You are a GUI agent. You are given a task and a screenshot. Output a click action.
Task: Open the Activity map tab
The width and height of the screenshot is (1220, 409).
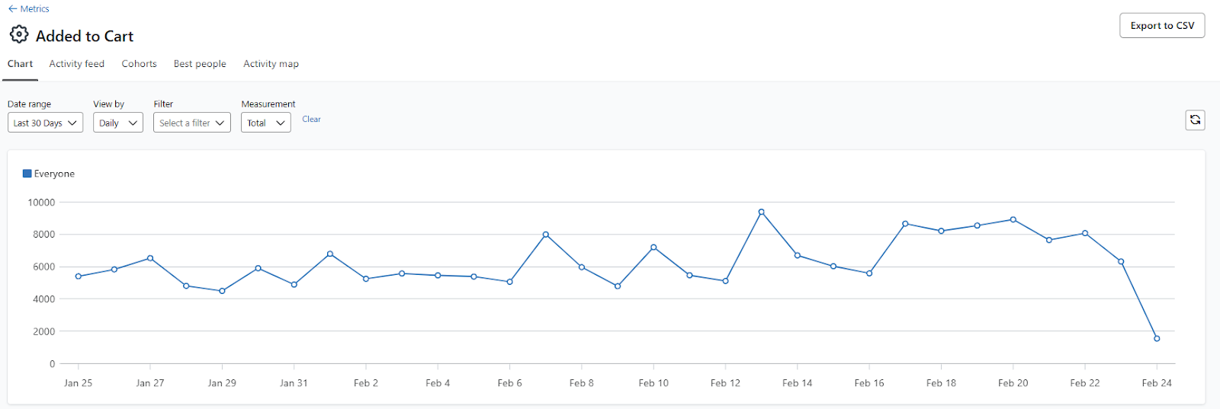pyautogui.click(x=271, y=64)
